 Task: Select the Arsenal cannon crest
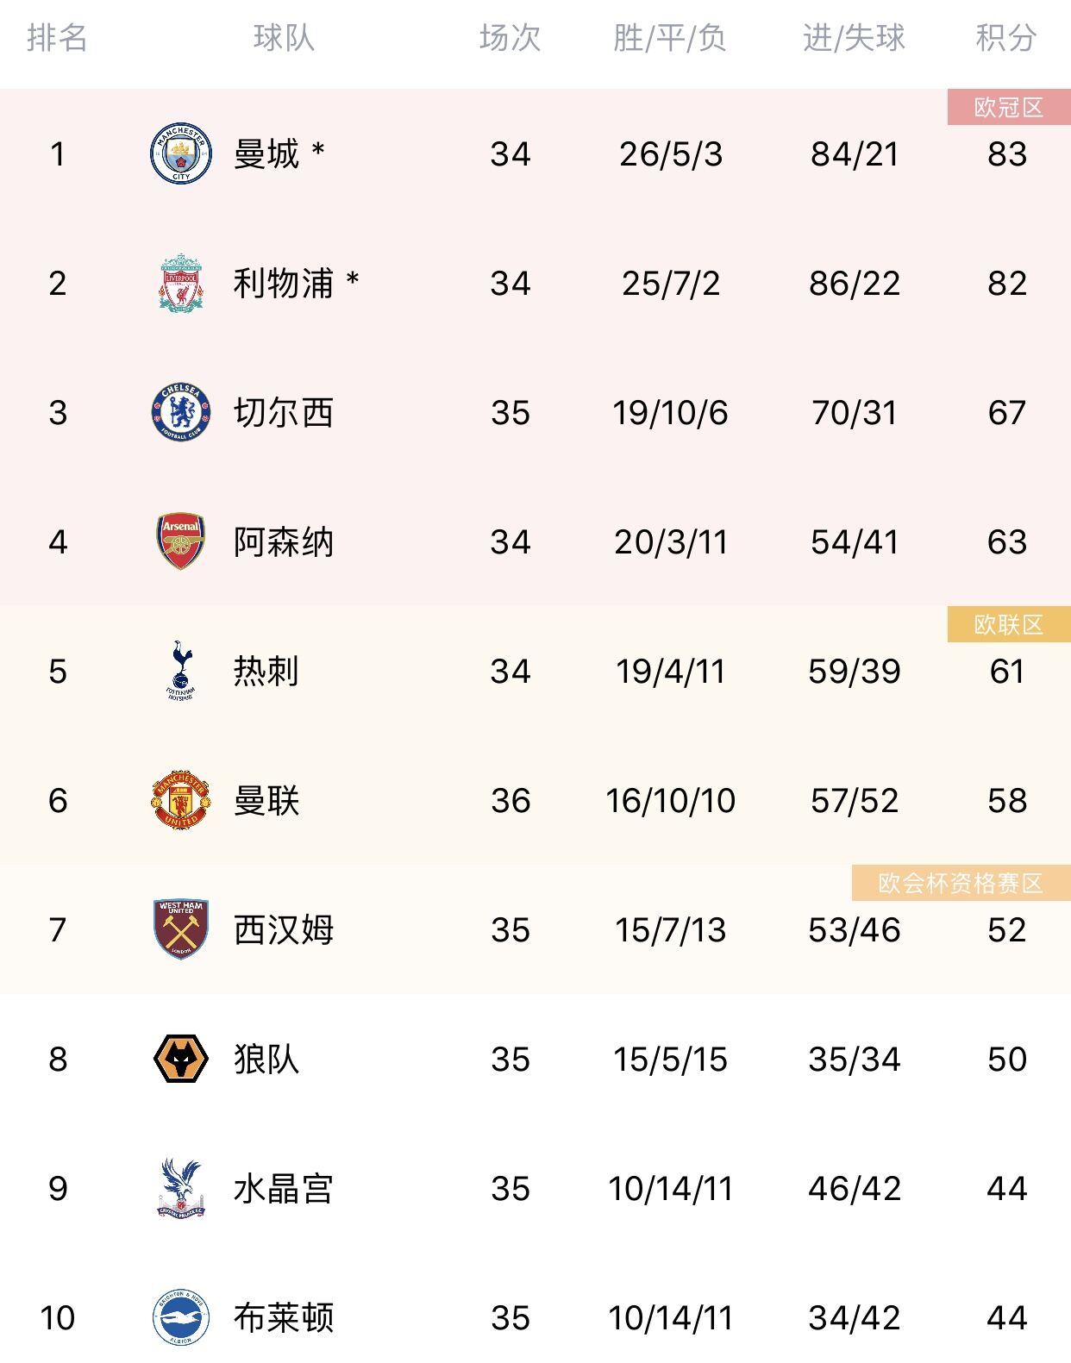click(181, 541)
